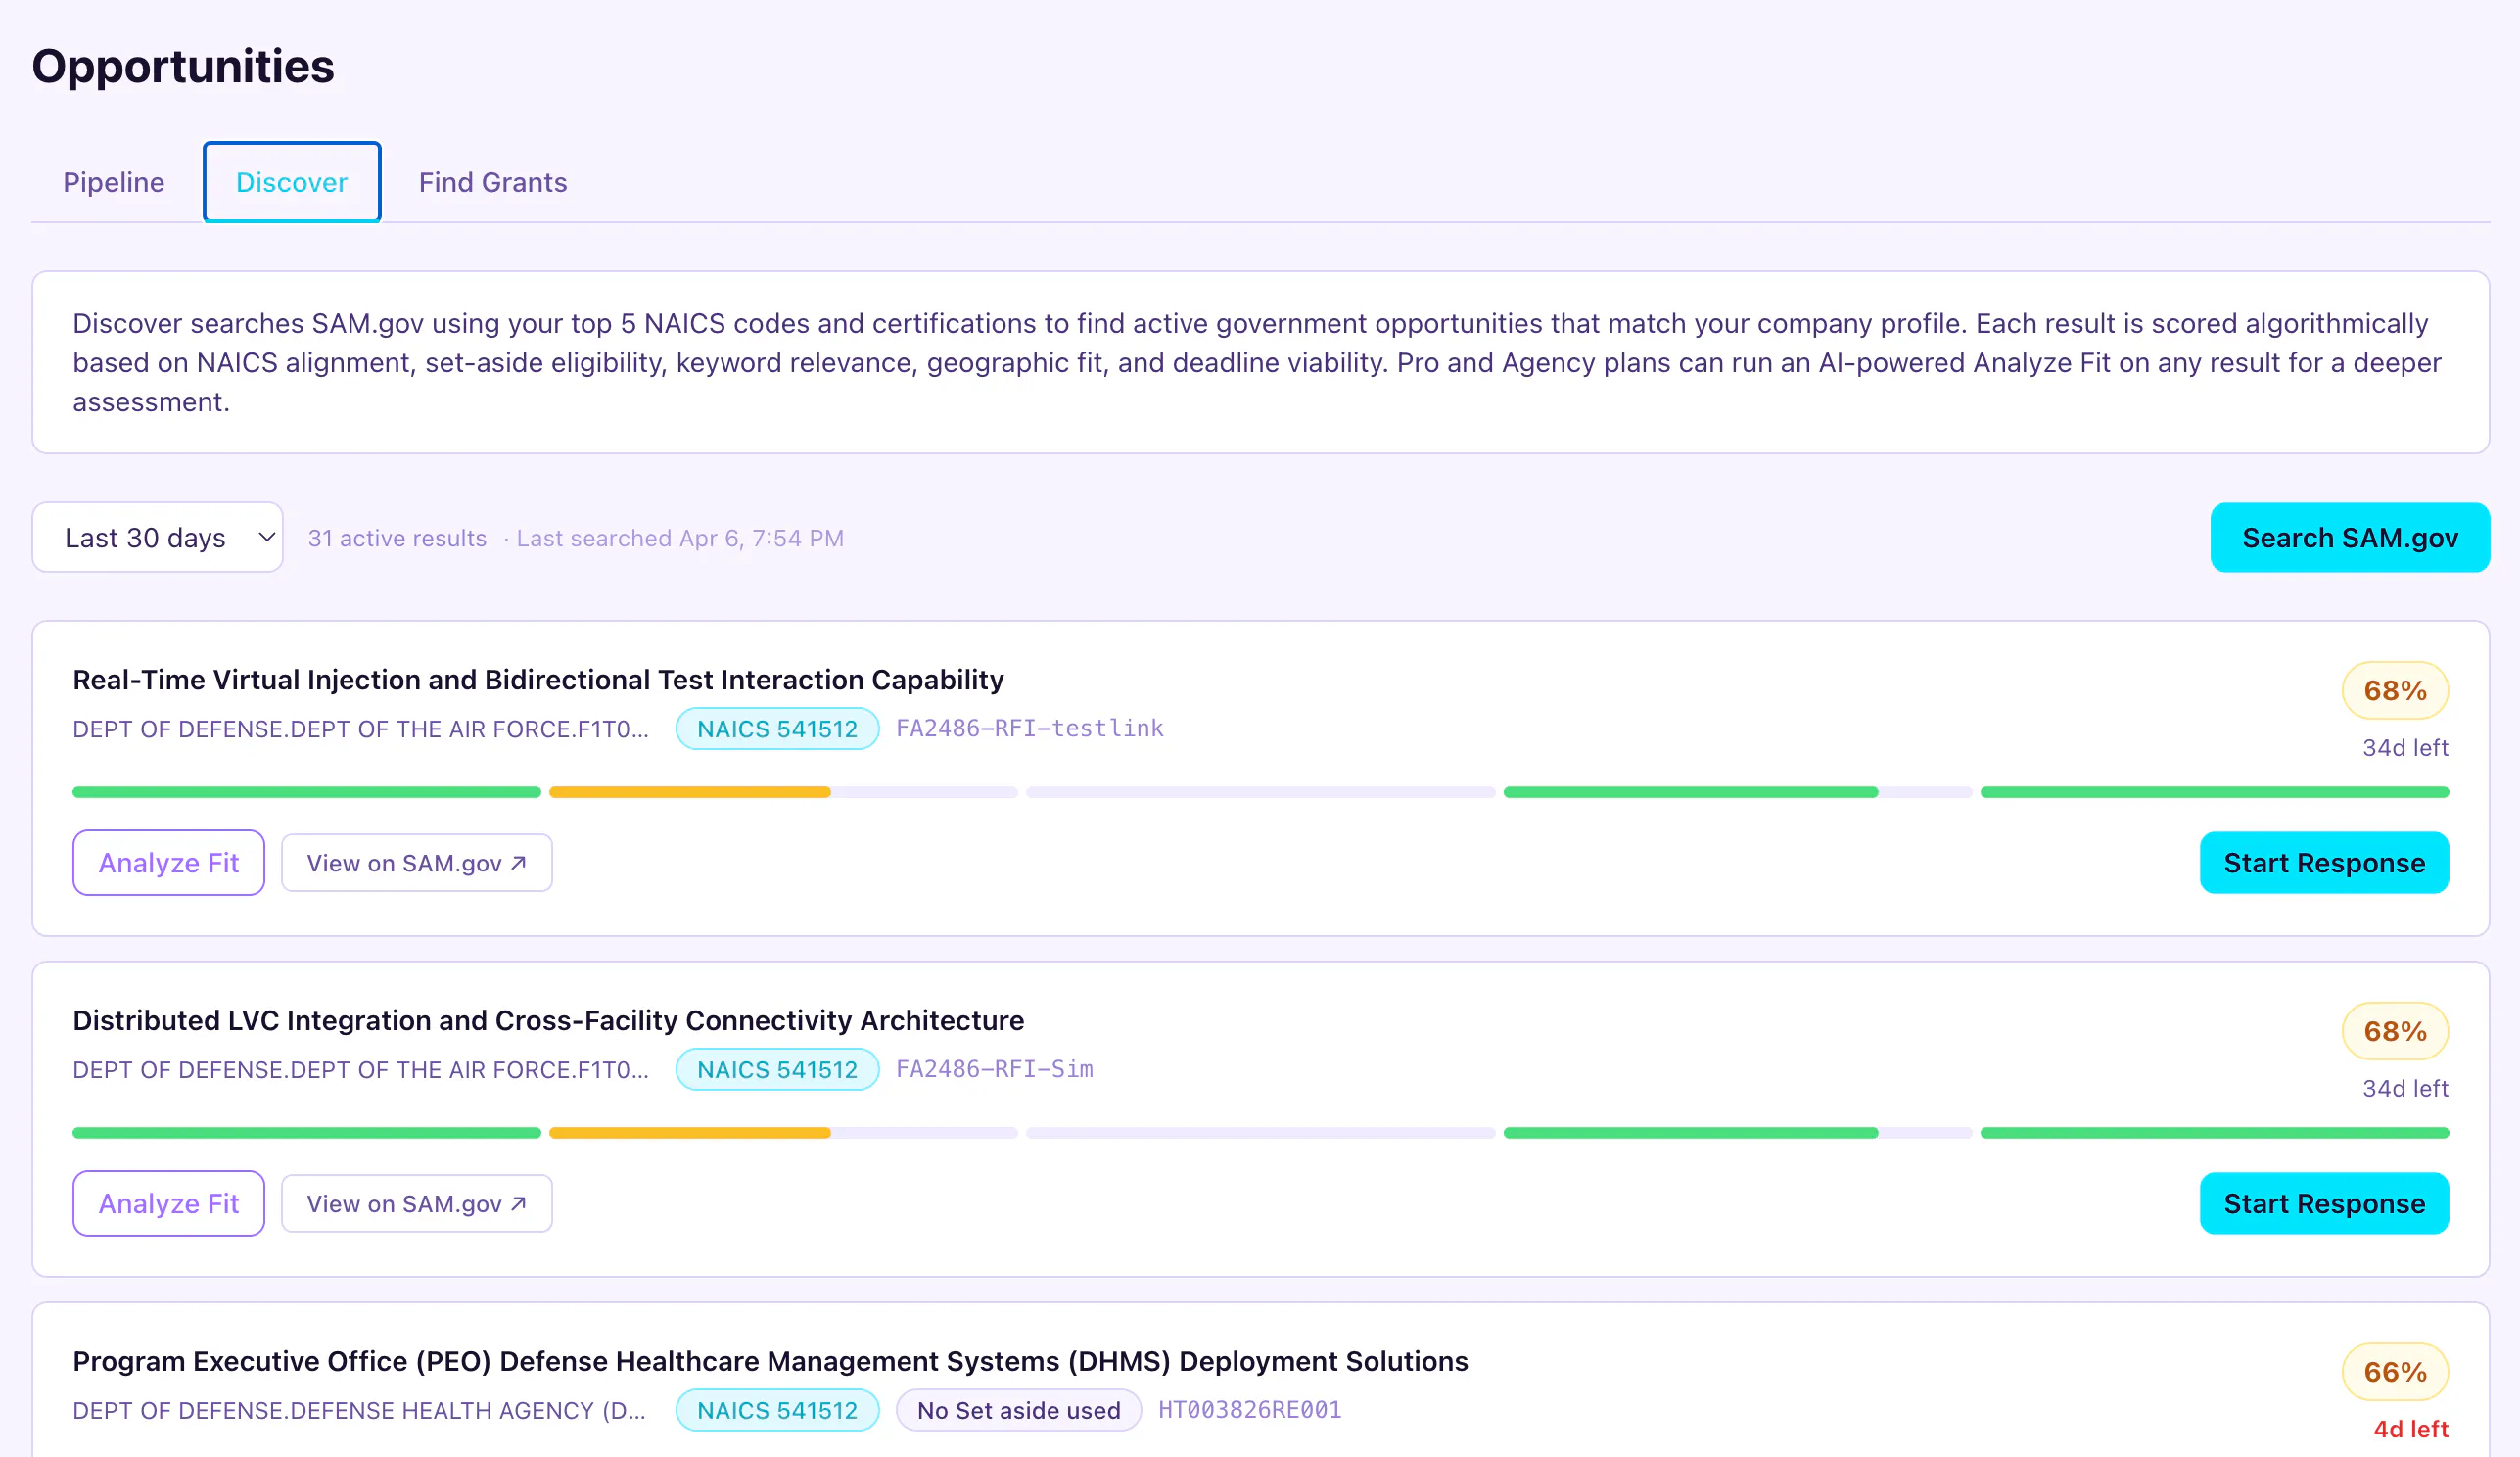Open the Last 30 days dropdown
The width and height of the screenshot is (2520, 1457).
point(158,537)
